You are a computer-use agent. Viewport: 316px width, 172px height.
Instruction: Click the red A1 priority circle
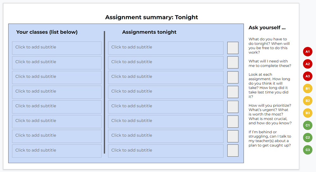click(307, 52)
